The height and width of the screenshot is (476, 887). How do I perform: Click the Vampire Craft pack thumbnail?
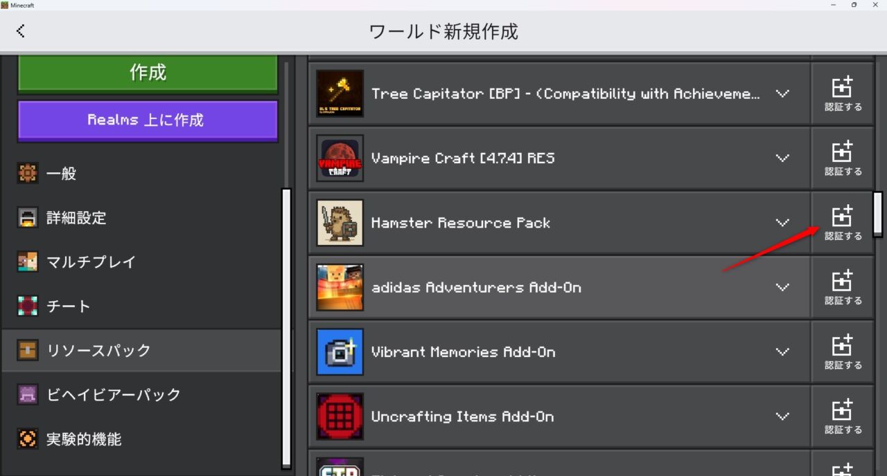(340, 158)
